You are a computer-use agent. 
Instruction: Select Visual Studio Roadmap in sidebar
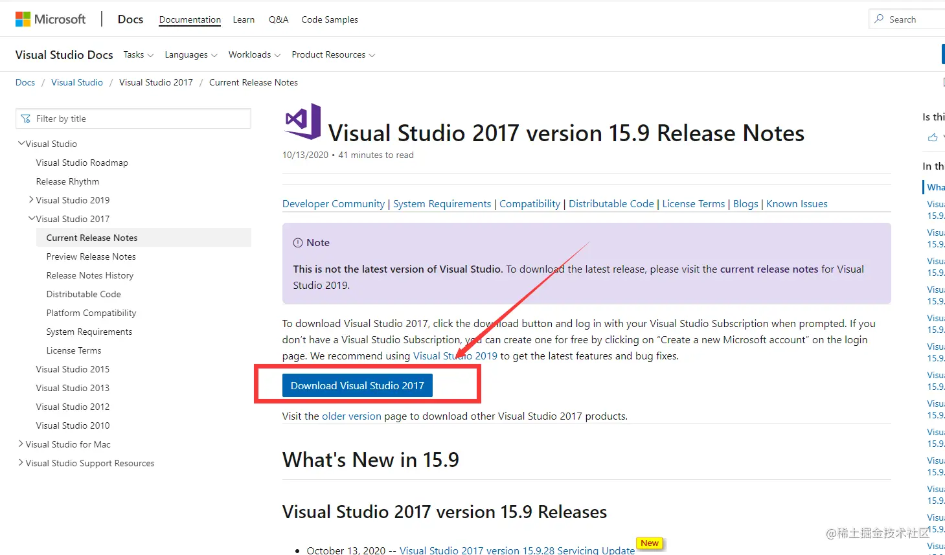point(82,163)
